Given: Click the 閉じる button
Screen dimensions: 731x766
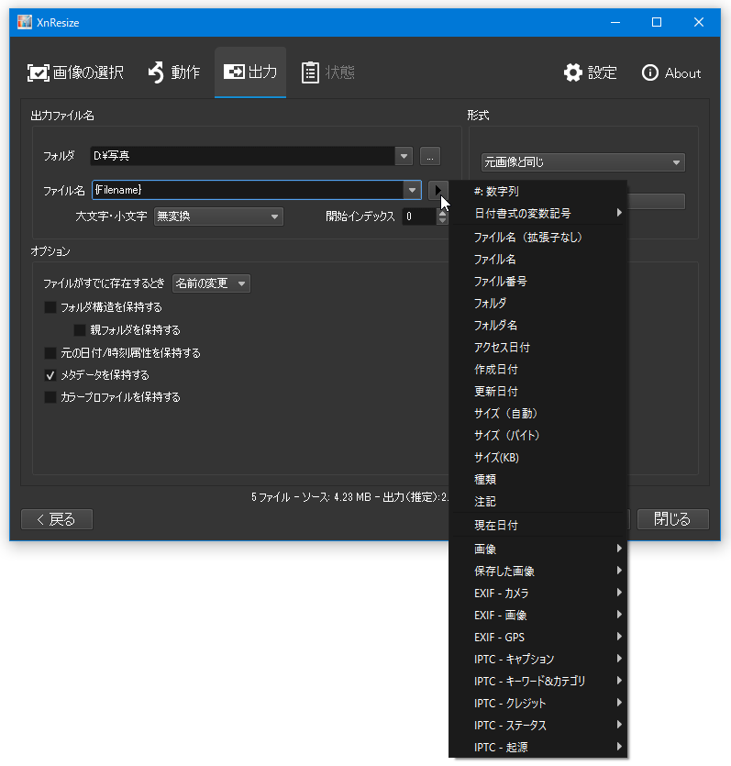Looking at the screenshot, I should pos(673,519).
